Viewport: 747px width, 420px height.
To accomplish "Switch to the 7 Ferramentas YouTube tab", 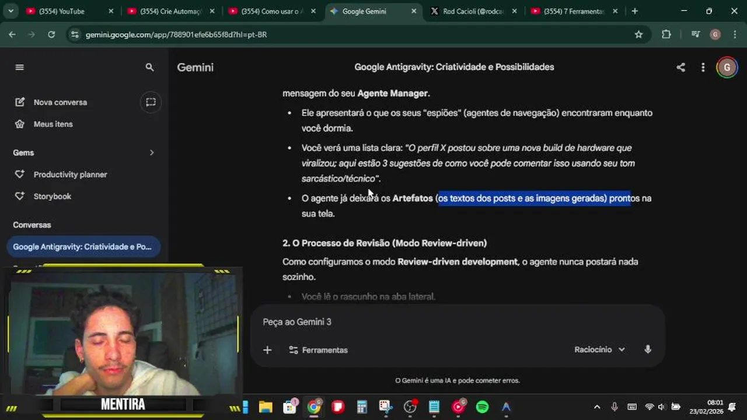I will tap(574, 11).
